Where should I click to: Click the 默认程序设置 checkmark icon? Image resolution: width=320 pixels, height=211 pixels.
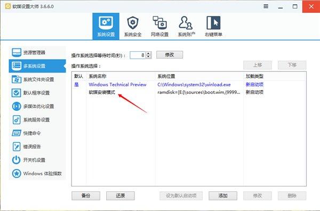tap(17, 93)
